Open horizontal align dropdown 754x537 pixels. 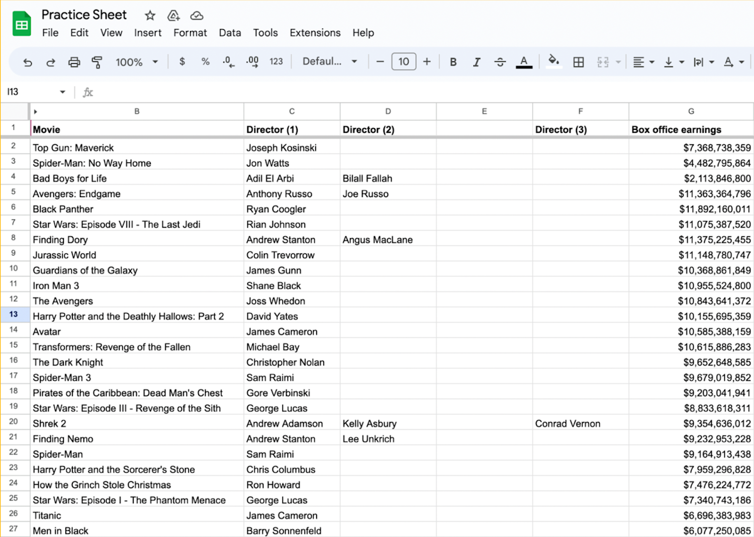click(643, 62)
